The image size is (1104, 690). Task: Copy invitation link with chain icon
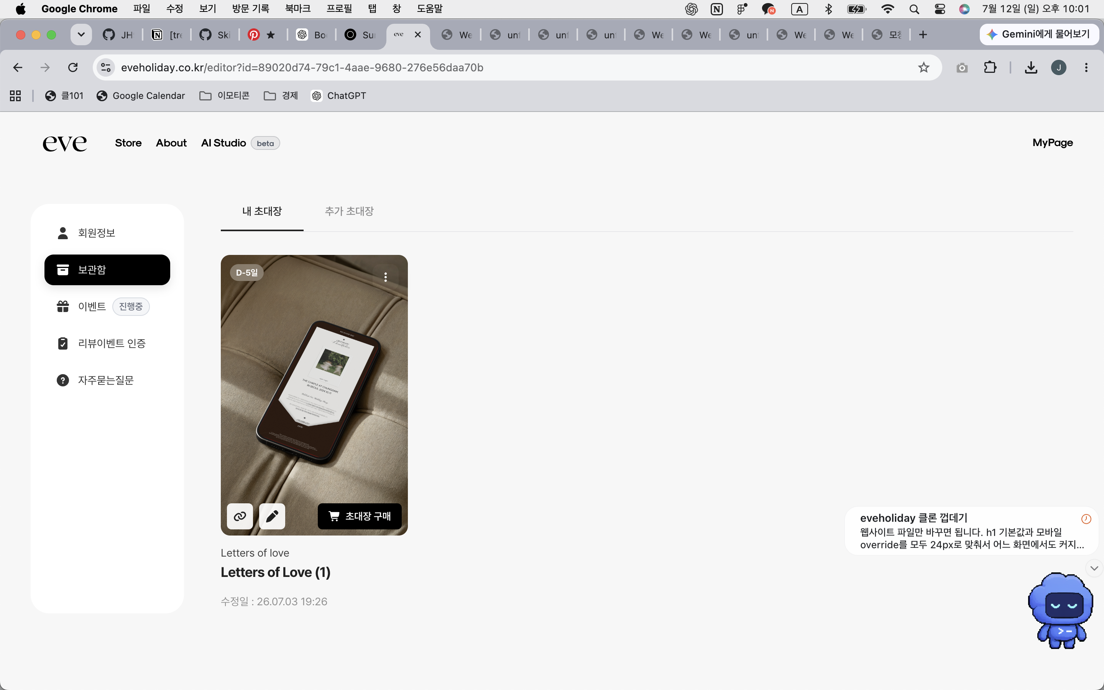tap(240, 516)
